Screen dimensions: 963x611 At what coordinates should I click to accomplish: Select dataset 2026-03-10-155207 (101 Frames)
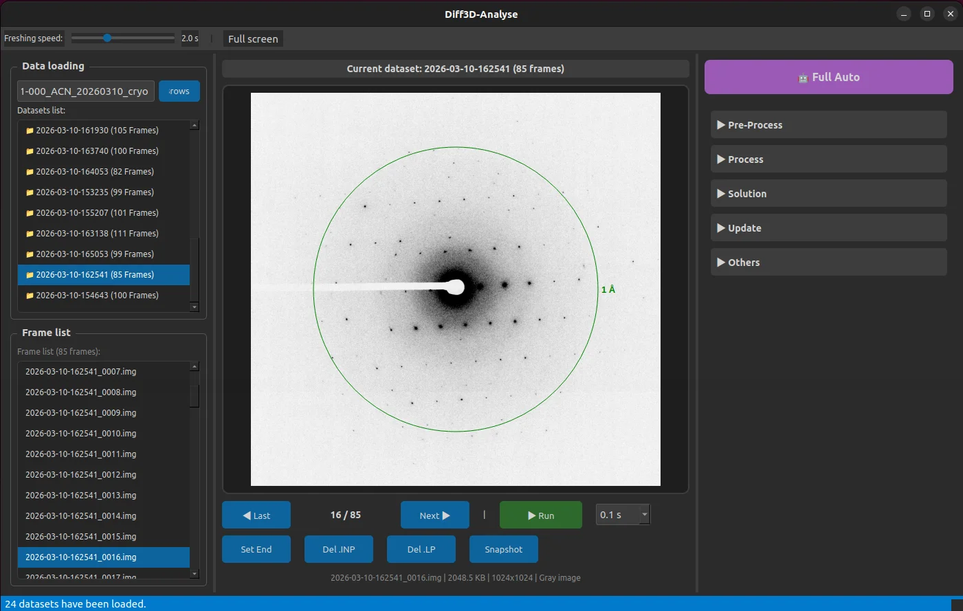103,212
